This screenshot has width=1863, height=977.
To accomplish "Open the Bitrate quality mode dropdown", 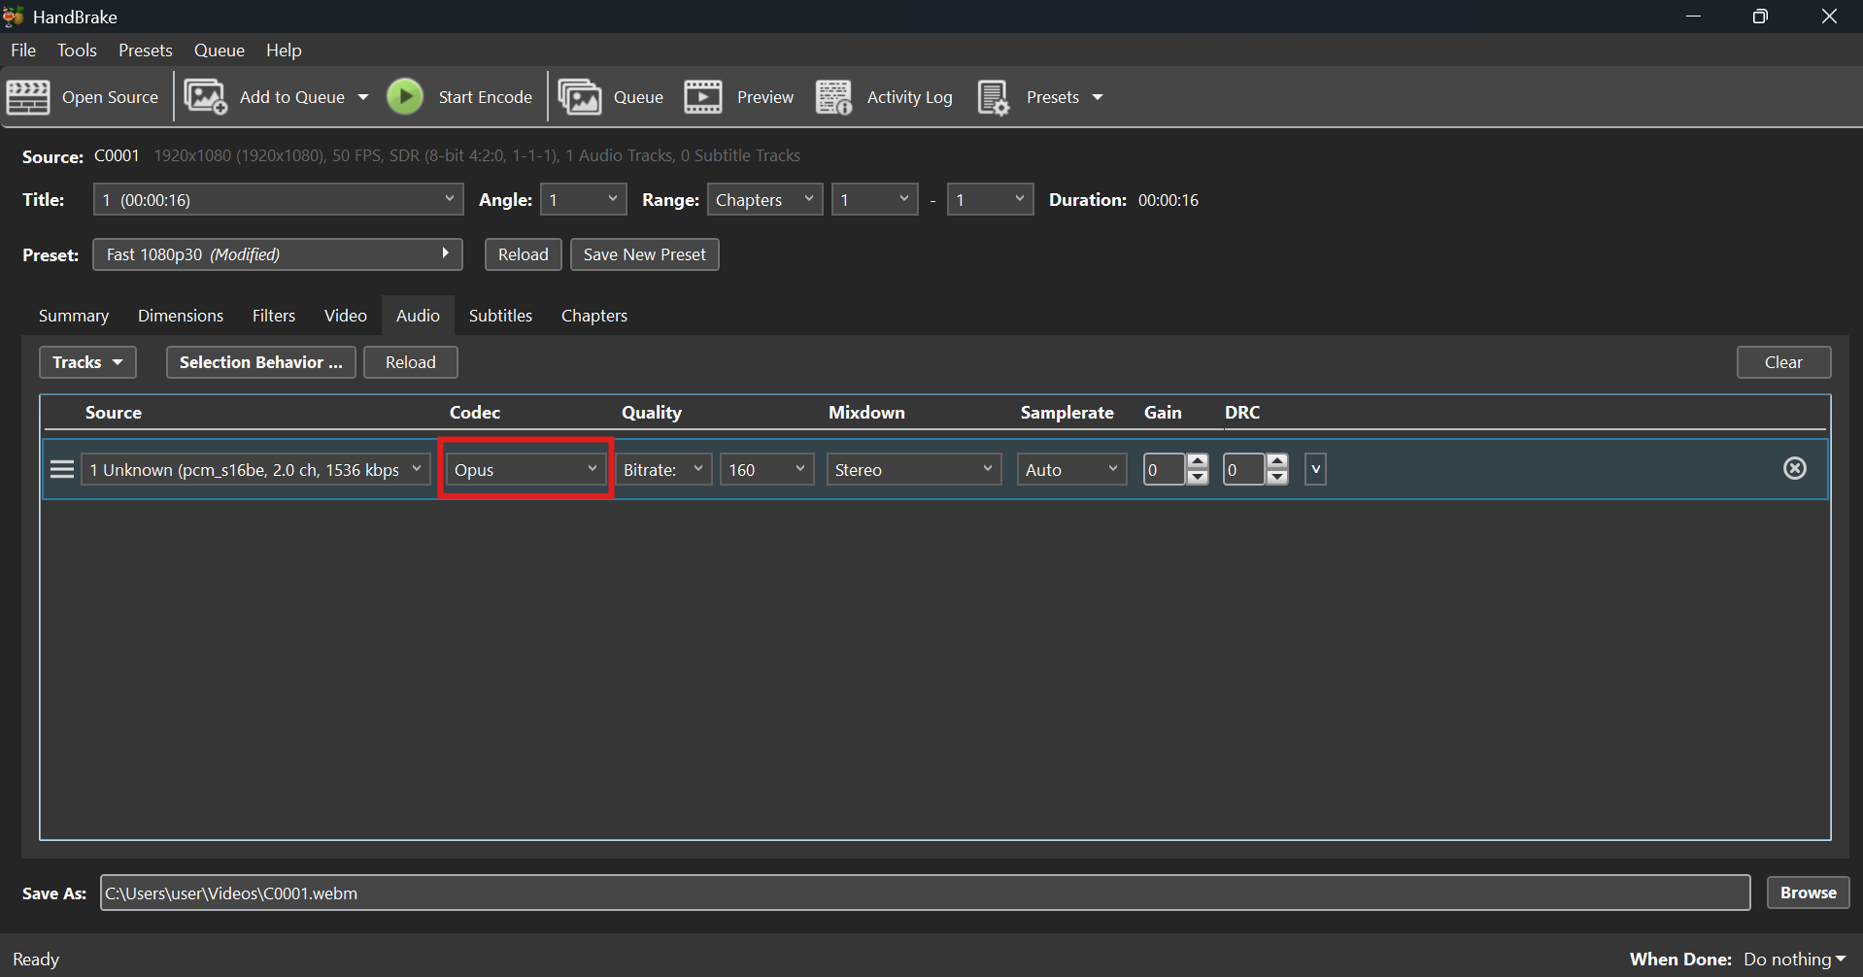I will pyautogui.click(x=663, y=470).
